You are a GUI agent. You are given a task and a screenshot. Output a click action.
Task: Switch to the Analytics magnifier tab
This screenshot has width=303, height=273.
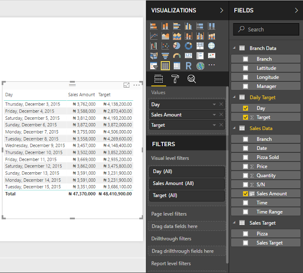point(191,79)
